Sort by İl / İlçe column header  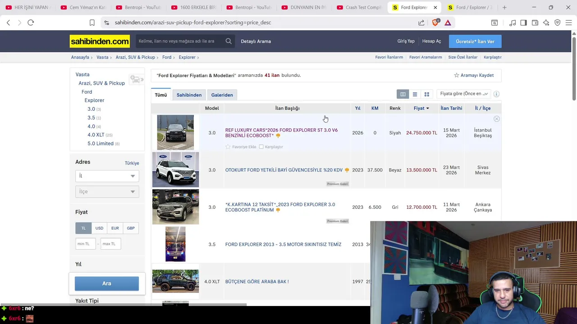(483, 108)
